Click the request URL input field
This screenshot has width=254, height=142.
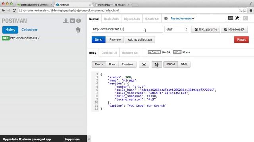pos(127,29)
